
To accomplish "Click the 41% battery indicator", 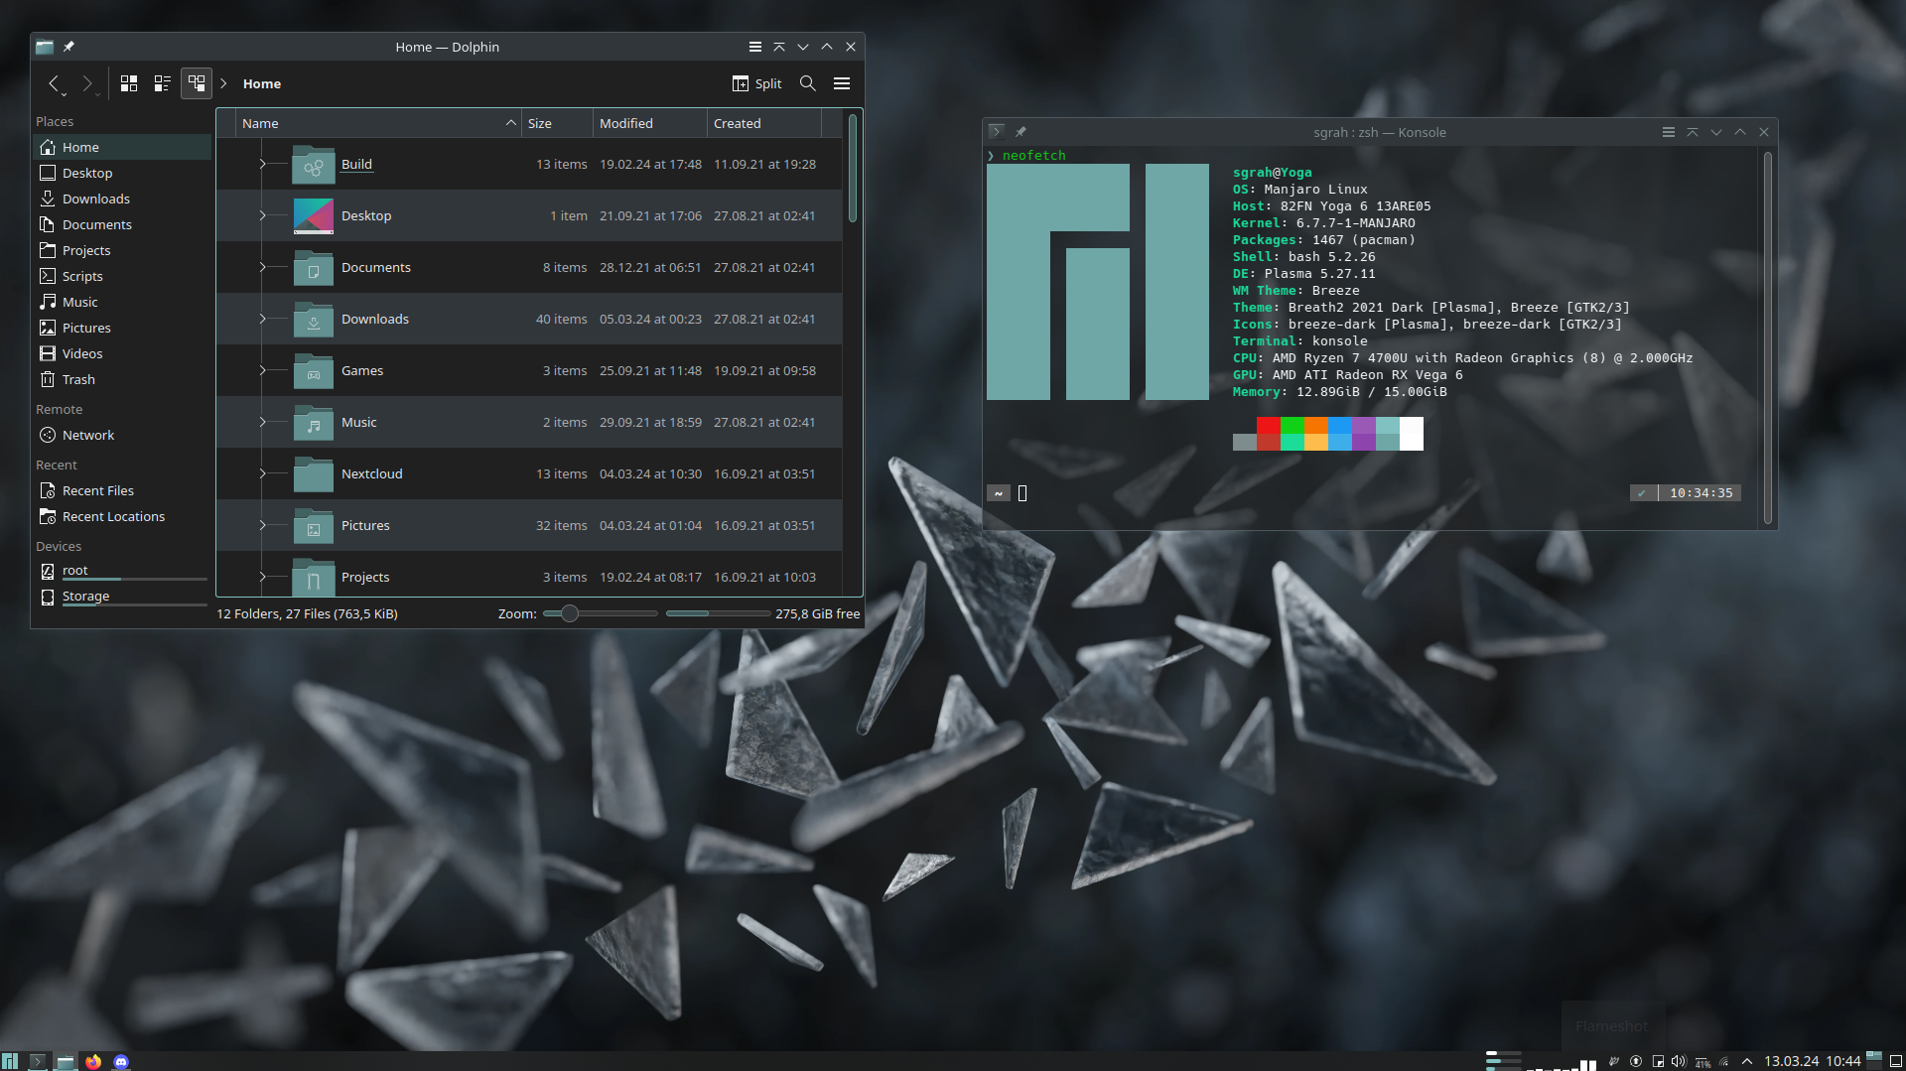I will click(x=1702, y=1061).
